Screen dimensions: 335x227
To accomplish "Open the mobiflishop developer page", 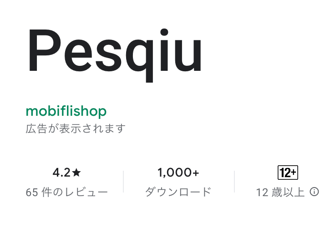I will [x=66, y=111].
